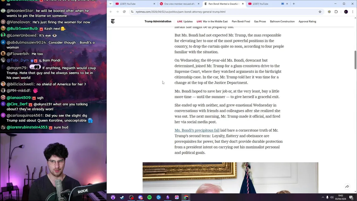Click chat username @Cire_Derf
Viewport: 357px width, 201px height.
coord(17,104)
